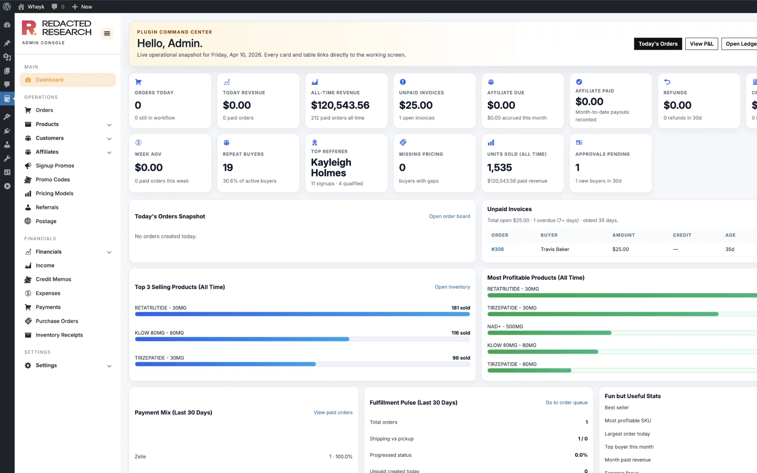Open Promo Codes in the sidebar
The image size is (757, 473).
click(52, 179)
